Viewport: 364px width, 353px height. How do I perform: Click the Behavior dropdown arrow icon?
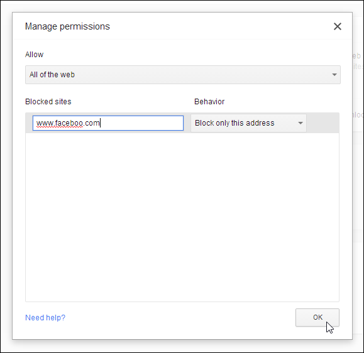click(301, 123)
